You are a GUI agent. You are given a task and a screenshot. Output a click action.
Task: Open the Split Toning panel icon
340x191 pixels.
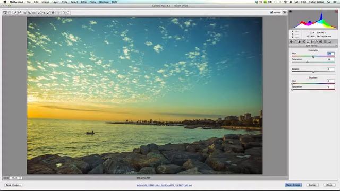tap(308, 41)
